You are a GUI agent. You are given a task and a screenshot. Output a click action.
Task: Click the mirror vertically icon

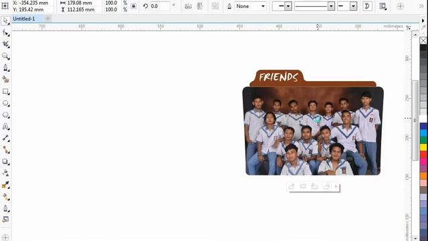200,6
